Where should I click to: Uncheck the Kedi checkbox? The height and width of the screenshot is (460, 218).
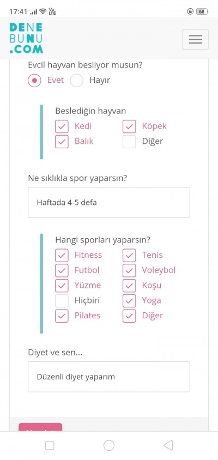click(62, 126)
